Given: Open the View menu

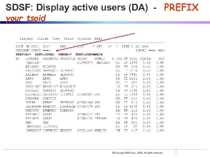Looking at the screenshot, I should (56, 38).
